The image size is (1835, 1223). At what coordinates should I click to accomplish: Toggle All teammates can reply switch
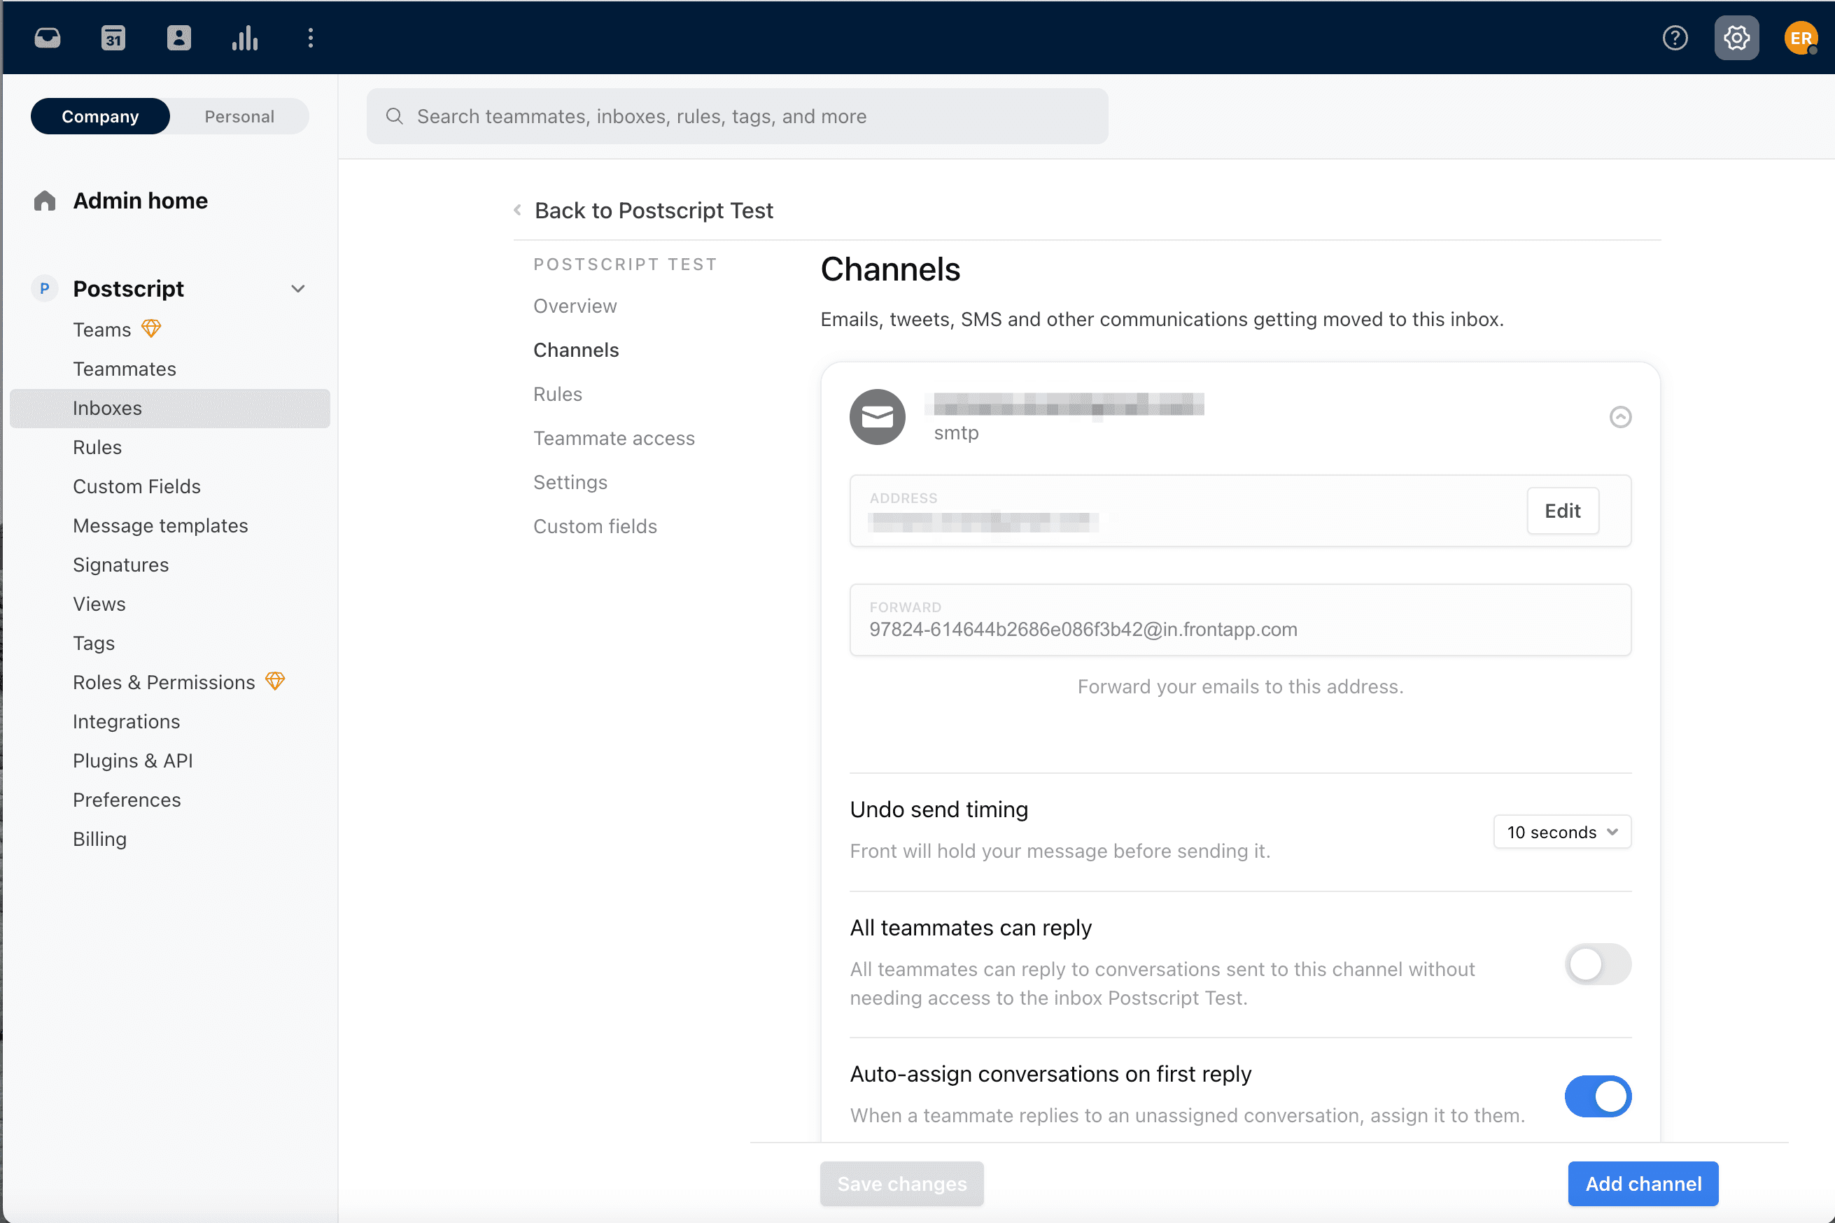coord(1598,965)
